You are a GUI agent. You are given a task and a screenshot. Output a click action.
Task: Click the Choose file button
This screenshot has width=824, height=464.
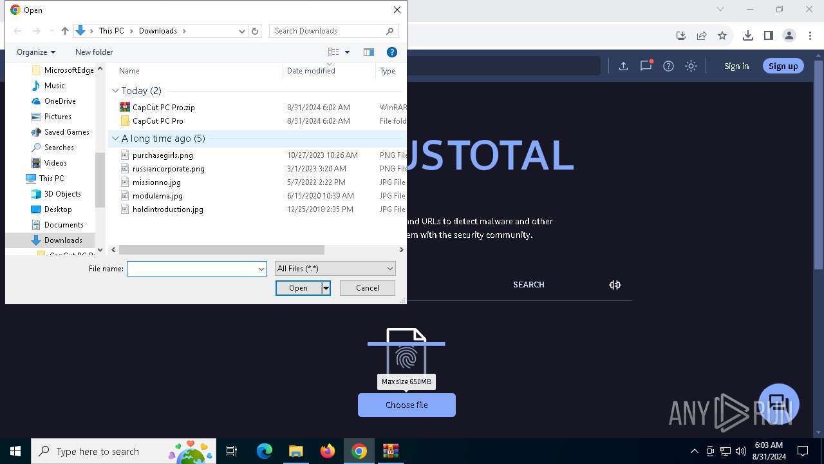(x=407, y=405)
